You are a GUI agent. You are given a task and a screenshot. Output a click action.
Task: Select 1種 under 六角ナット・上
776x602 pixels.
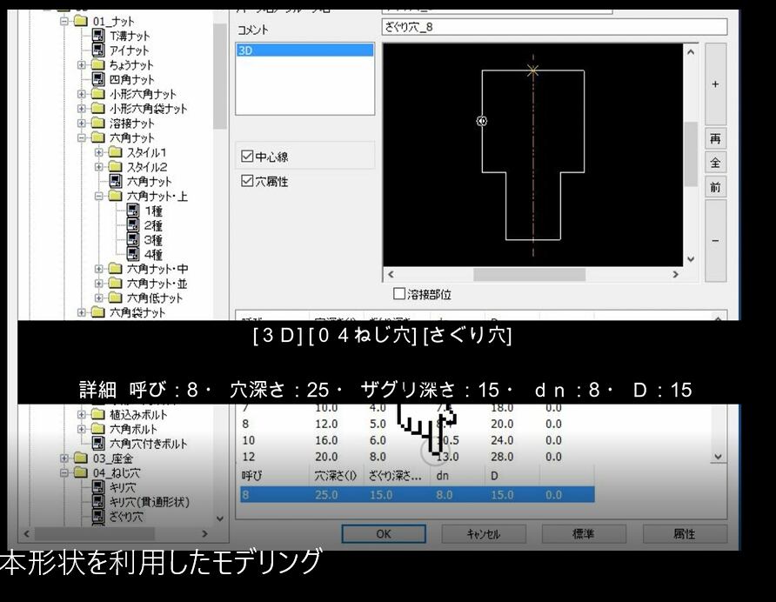(x=133, y=211)
